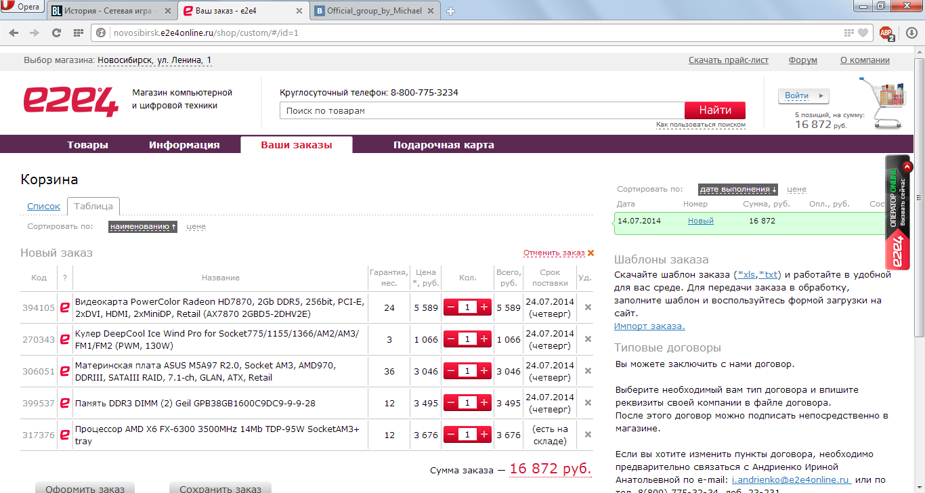This screenshot has width=925, height=493.
Task: Open the Импорт заказа link
Action: (x=649, y=326)
